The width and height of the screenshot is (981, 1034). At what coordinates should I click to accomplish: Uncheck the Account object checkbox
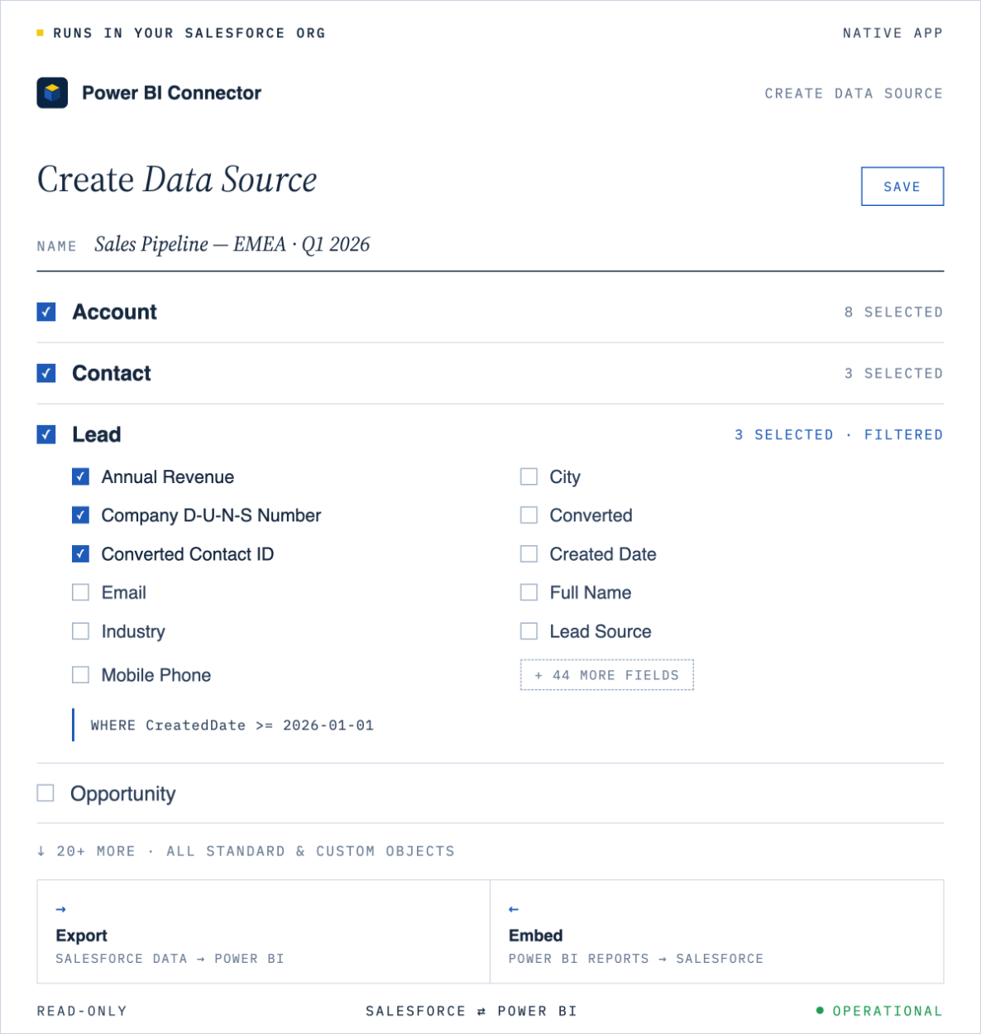click(46, 312)
